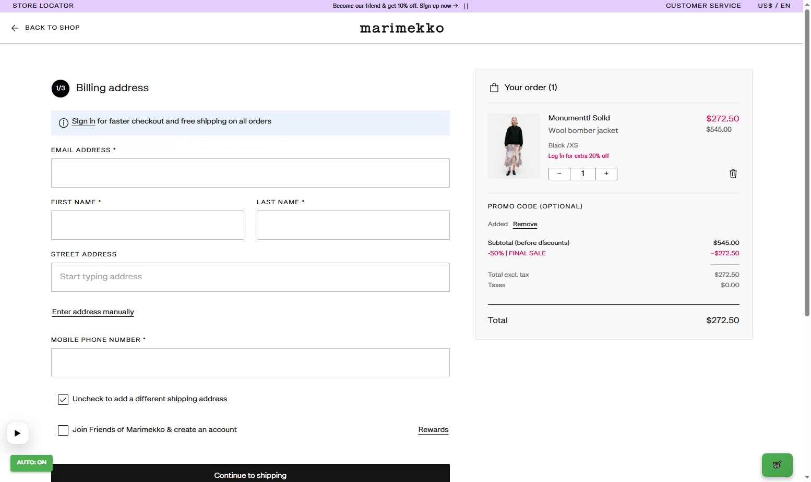Open the Marimekko logo home link
This screenshot has height=482, width=811.
point(402,28)
